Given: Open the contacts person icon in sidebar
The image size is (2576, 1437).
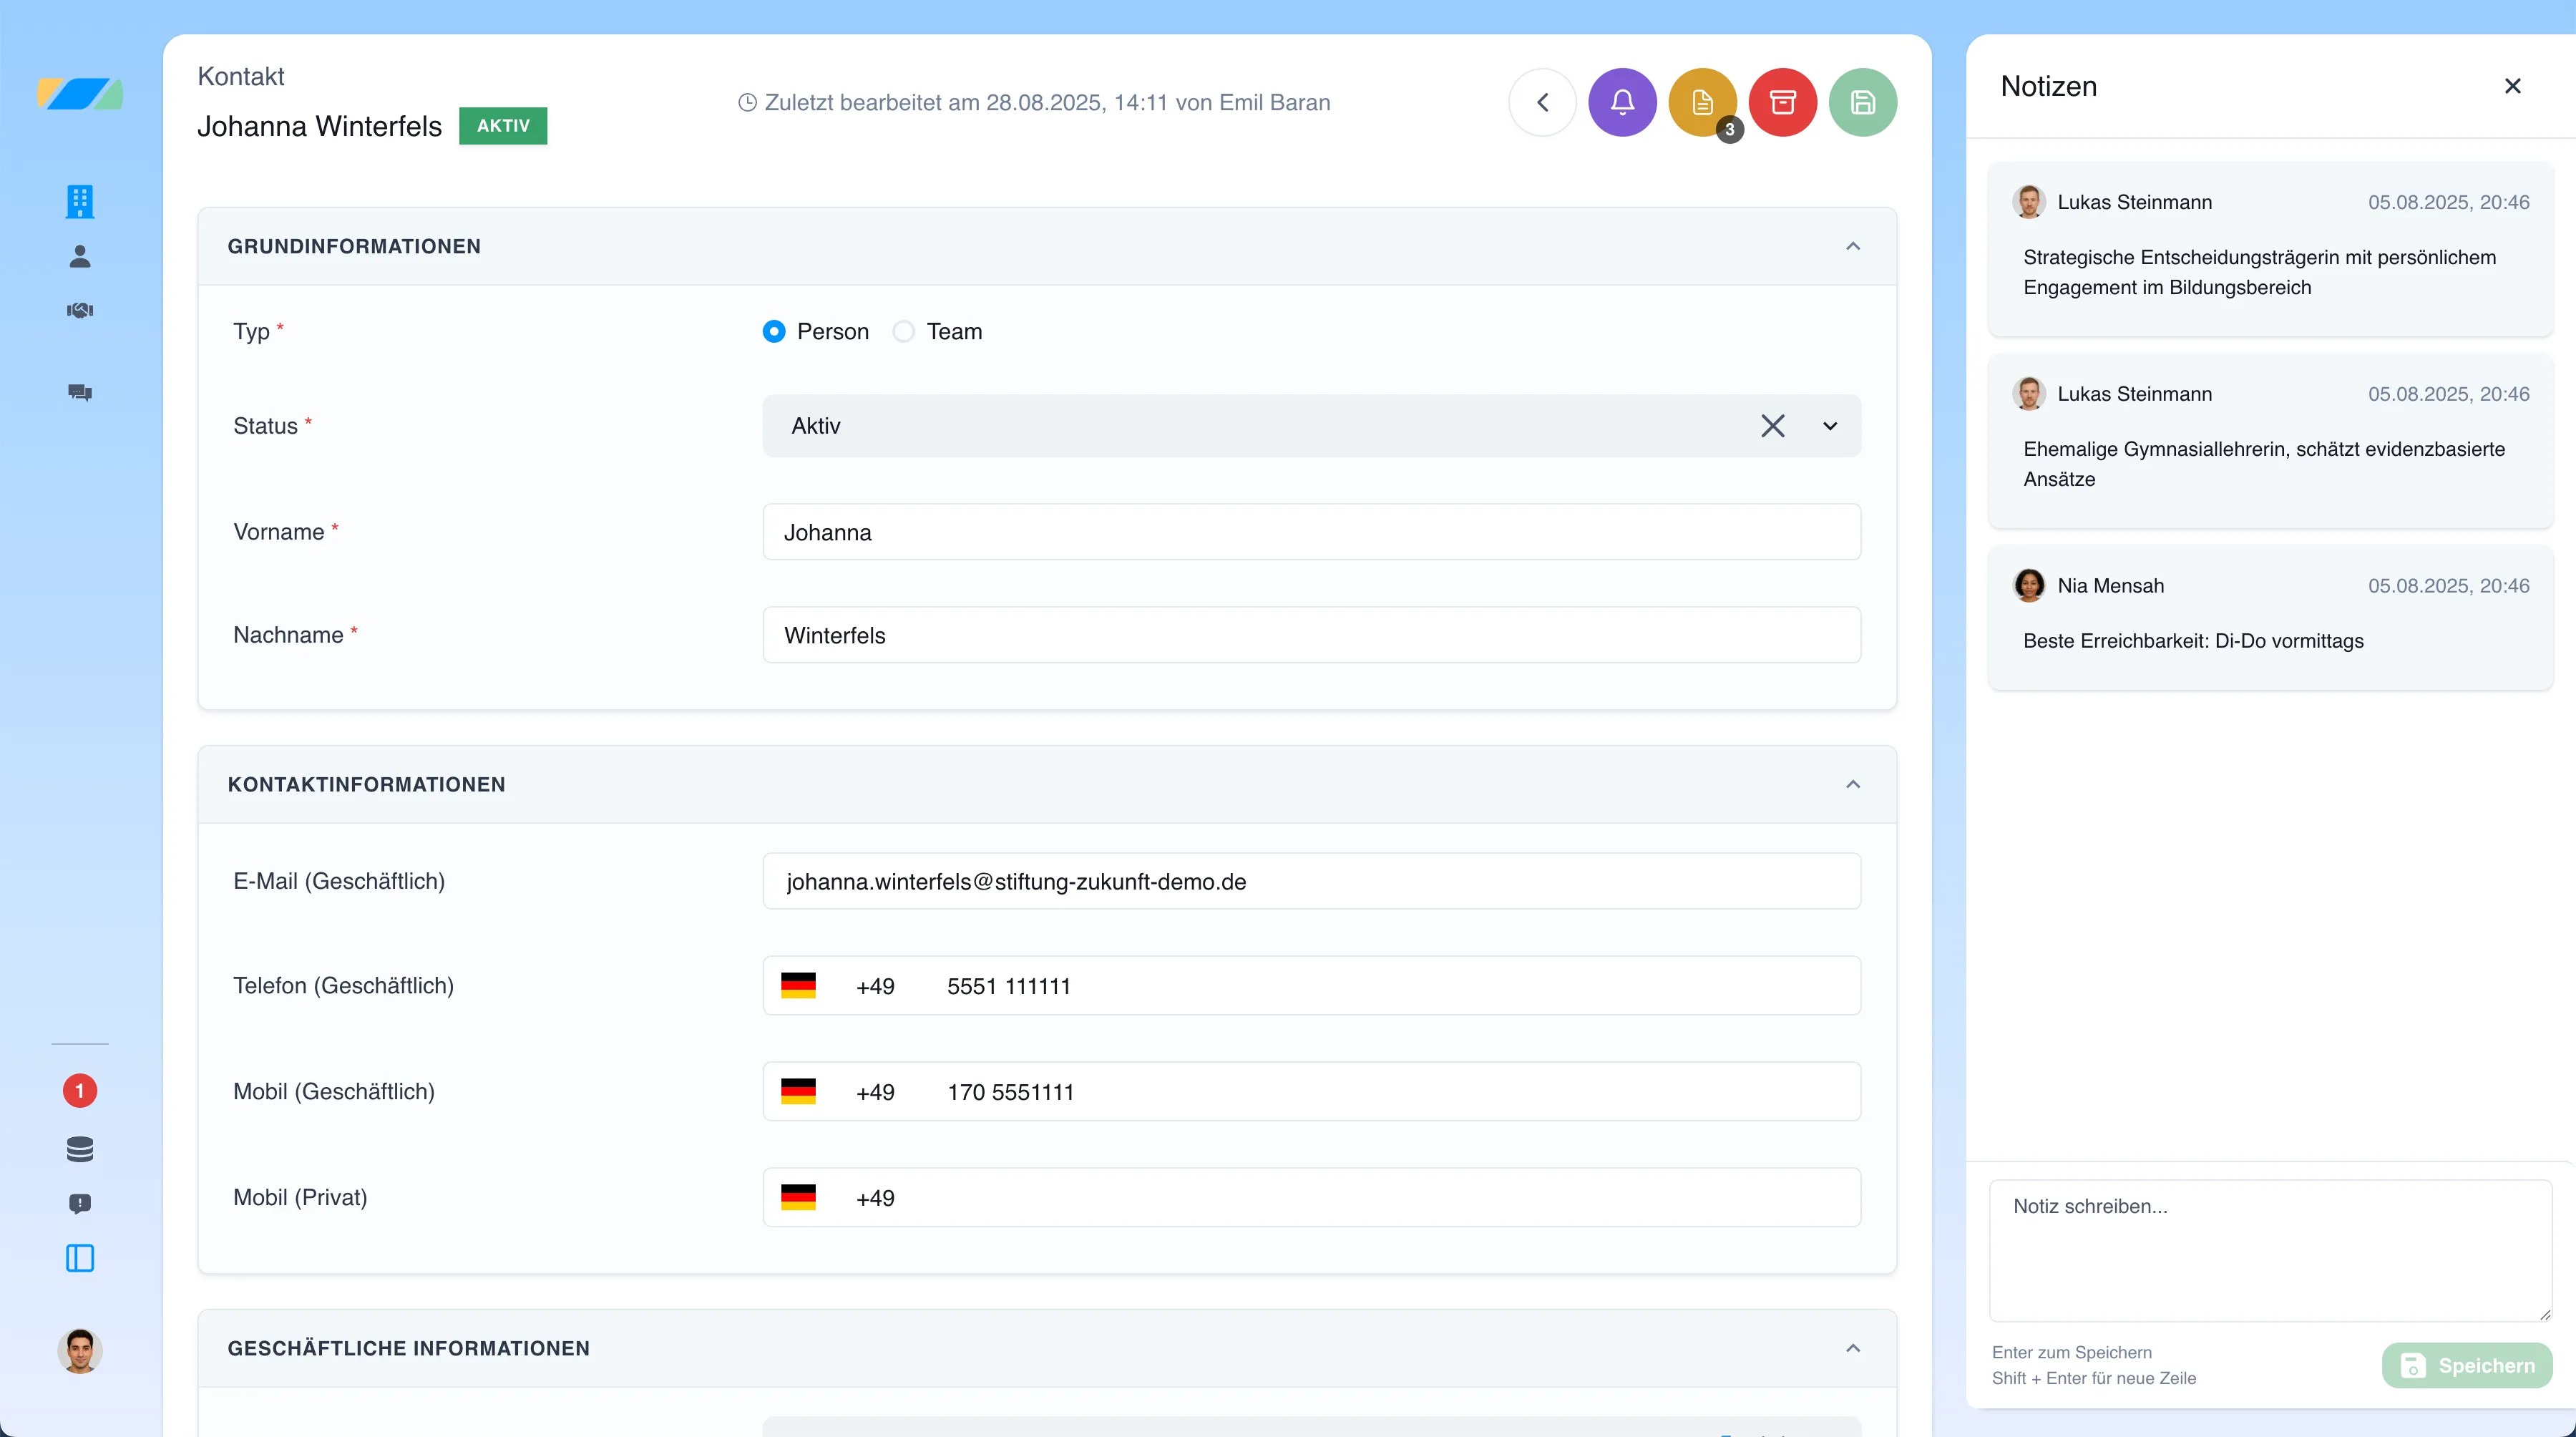Looking at the screenshot, I should point(80,256).
